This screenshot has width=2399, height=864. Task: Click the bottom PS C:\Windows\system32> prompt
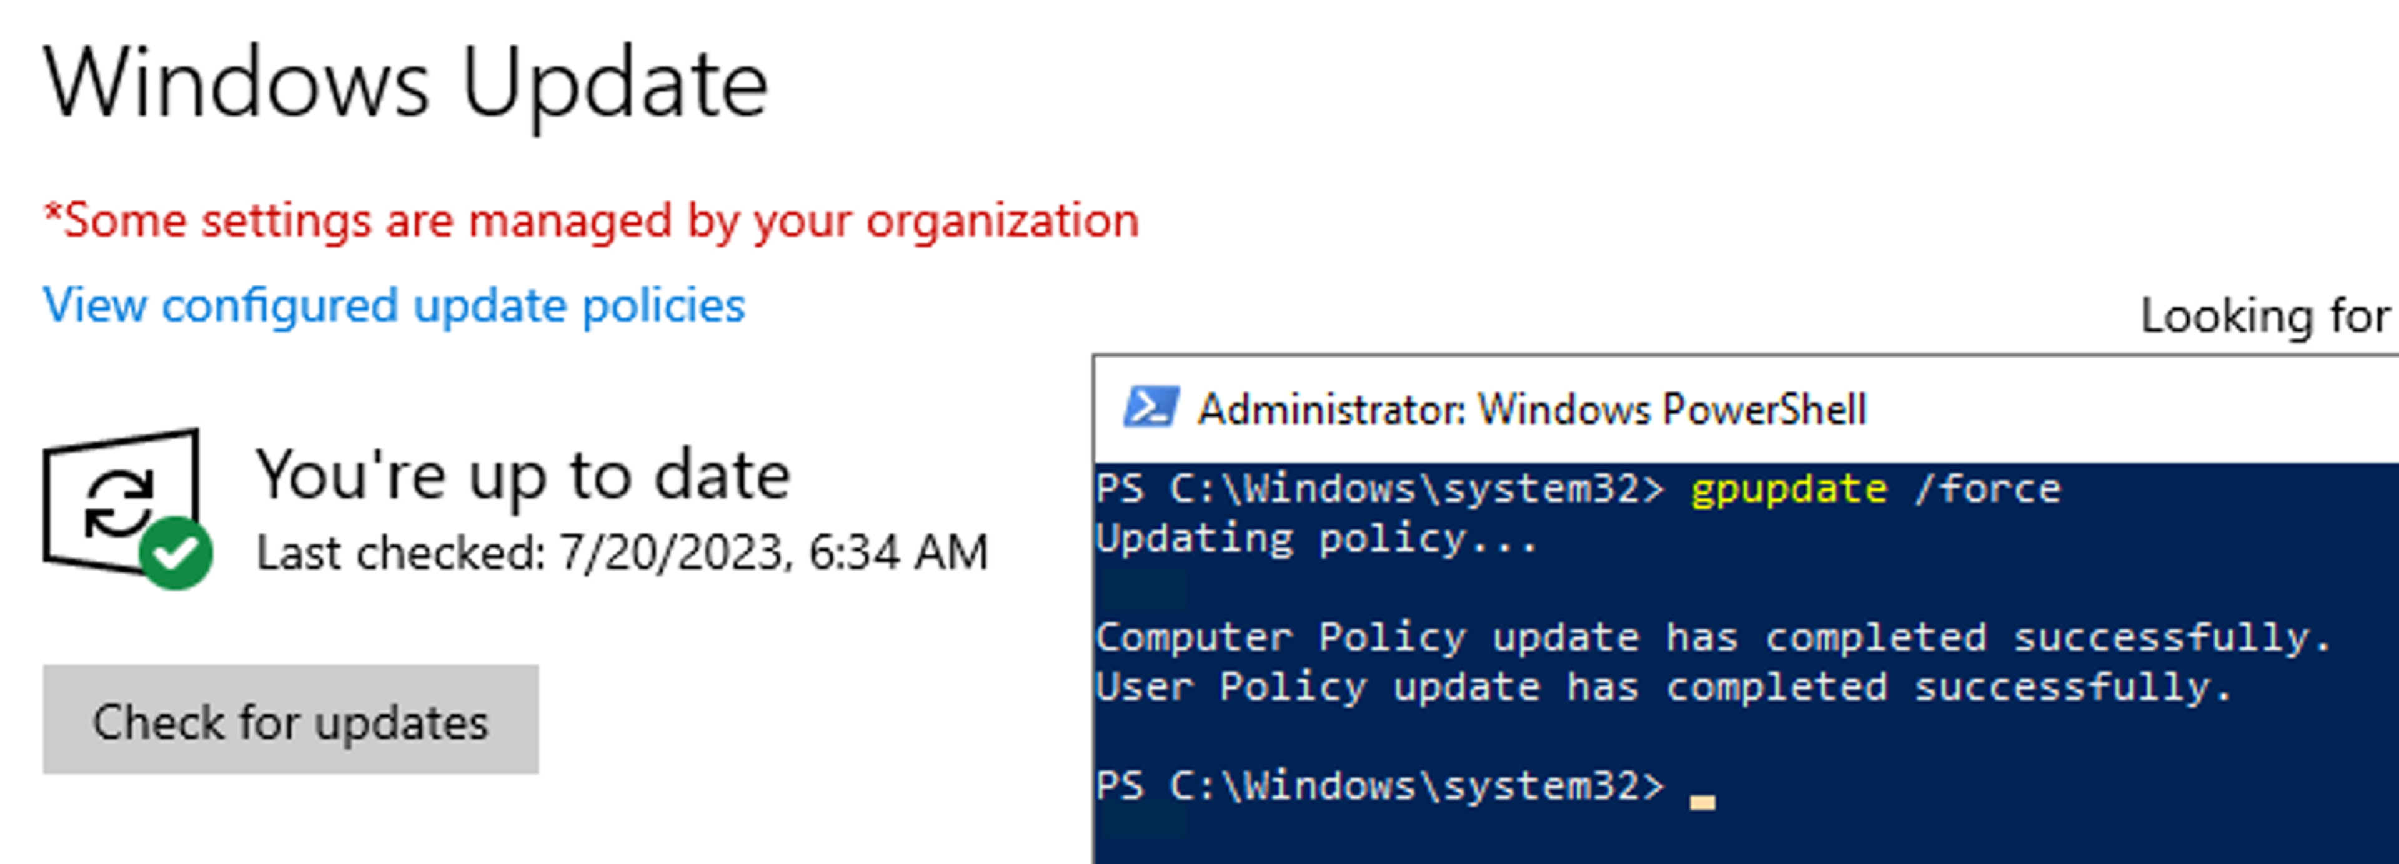pyautogui.click(x=1378, y=786)
